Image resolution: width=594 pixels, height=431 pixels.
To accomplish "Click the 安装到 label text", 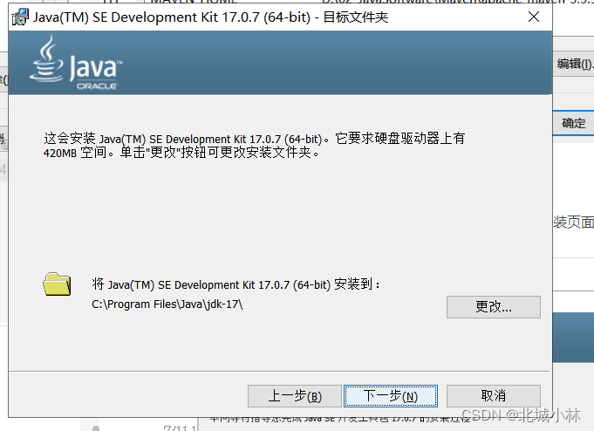I will [x=236, y=284].
